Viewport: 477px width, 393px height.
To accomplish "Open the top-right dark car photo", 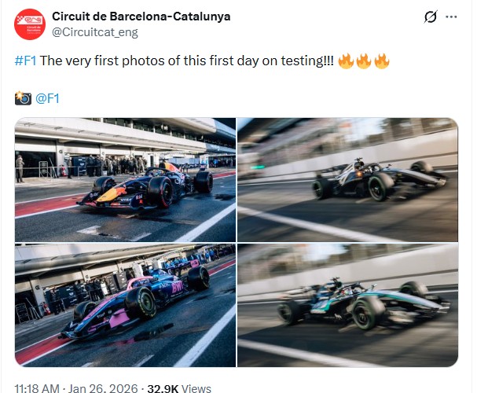I will [x=347, y=179].
